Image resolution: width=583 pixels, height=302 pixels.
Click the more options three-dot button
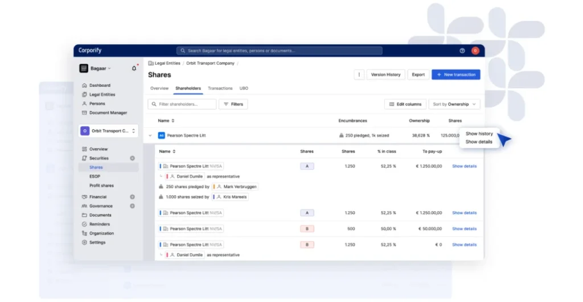[x=359, y=74]
